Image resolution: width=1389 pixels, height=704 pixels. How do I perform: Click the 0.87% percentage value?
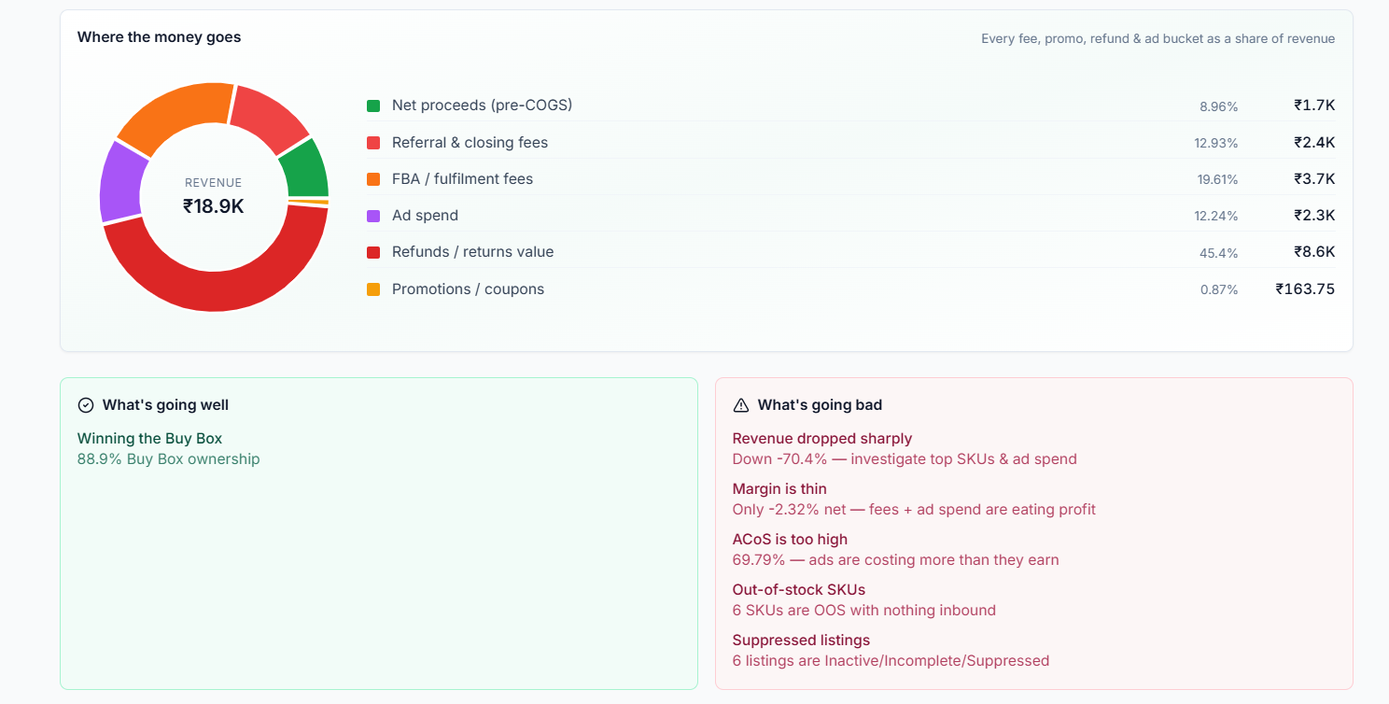click(x=1219, y=290)
